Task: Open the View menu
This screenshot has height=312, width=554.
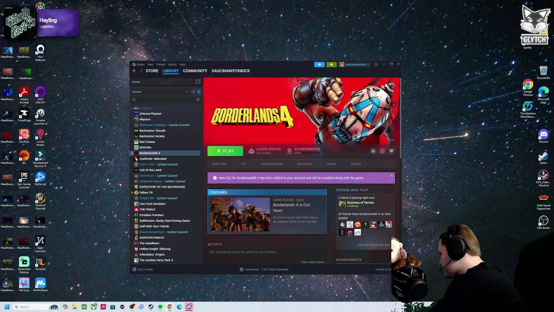Action: pyautogui.click(x=150, y=65)
